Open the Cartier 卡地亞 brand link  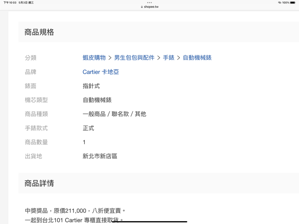(100, 72)
